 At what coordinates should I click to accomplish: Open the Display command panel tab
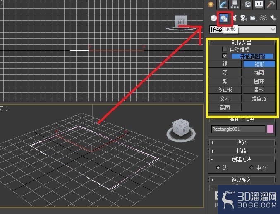(x=259, y=4)
